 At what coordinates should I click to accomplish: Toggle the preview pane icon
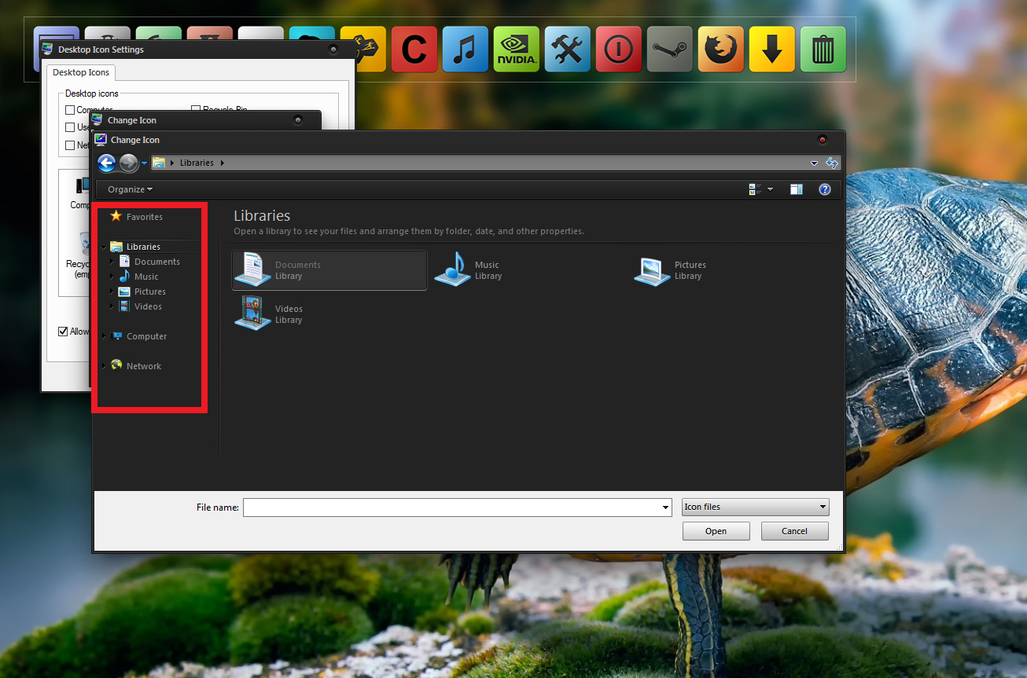coord(796,189)
